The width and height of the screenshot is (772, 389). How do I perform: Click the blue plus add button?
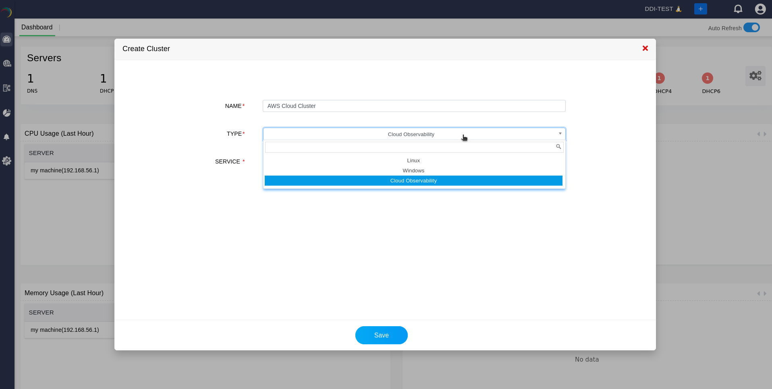700,8
